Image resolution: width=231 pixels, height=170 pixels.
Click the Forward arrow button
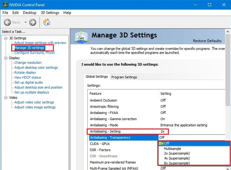pyautogui.click(x=33, y=22)
